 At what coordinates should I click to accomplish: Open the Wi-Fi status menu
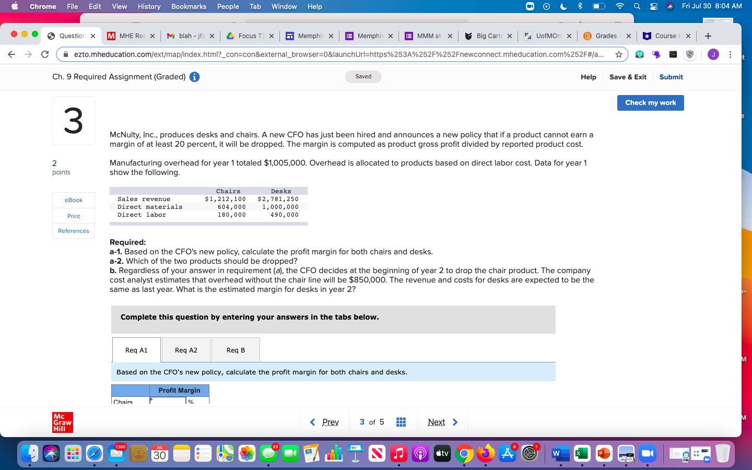[x=619, y=6]
